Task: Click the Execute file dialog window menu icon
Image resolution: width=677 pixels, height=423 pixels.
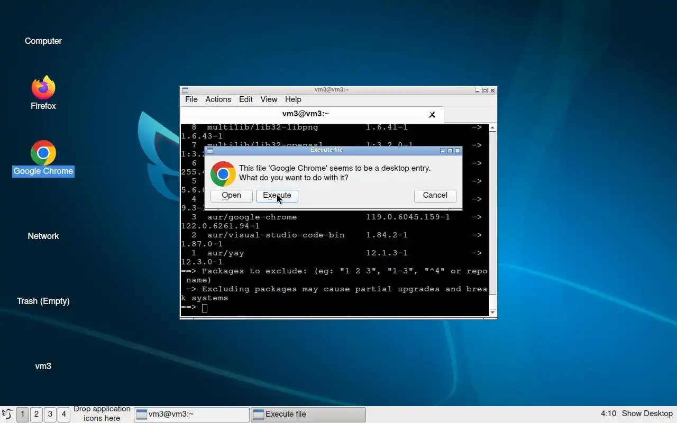Action: pyautogui.click(x=209, y=151)
